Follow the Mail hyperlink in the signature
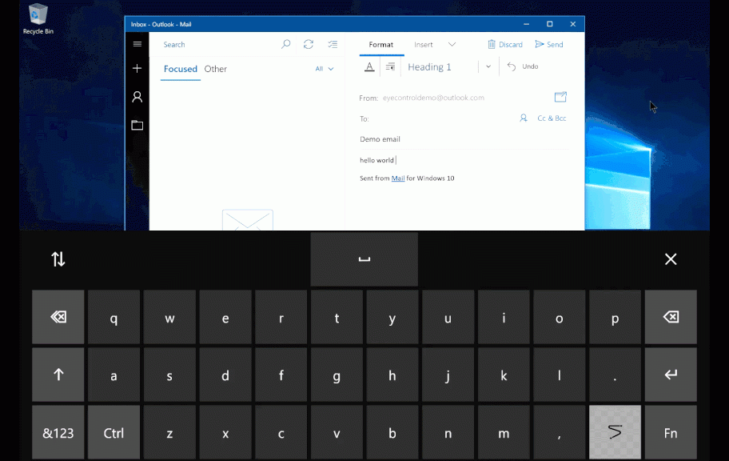Viewport: 729px width, 461px height. point(397,178)
